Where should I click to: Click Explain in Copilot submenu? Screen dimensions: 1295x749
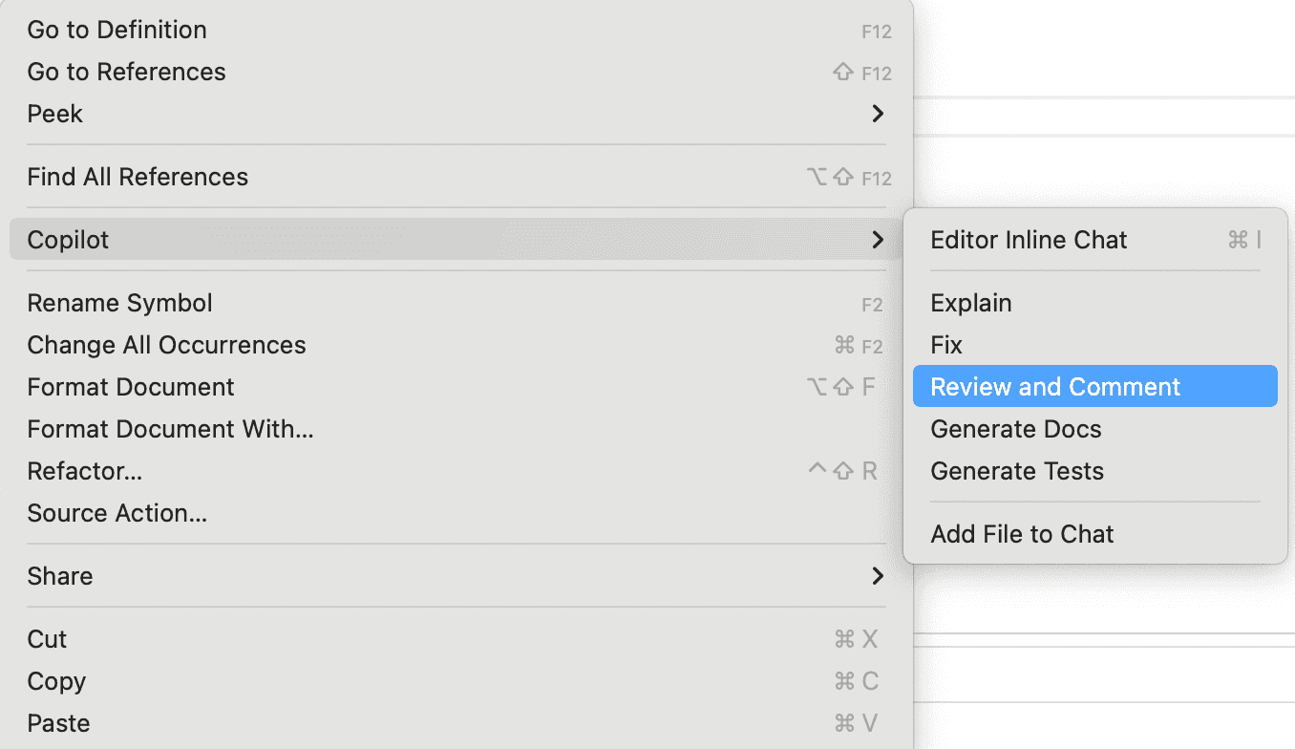[x=970, y=303]
